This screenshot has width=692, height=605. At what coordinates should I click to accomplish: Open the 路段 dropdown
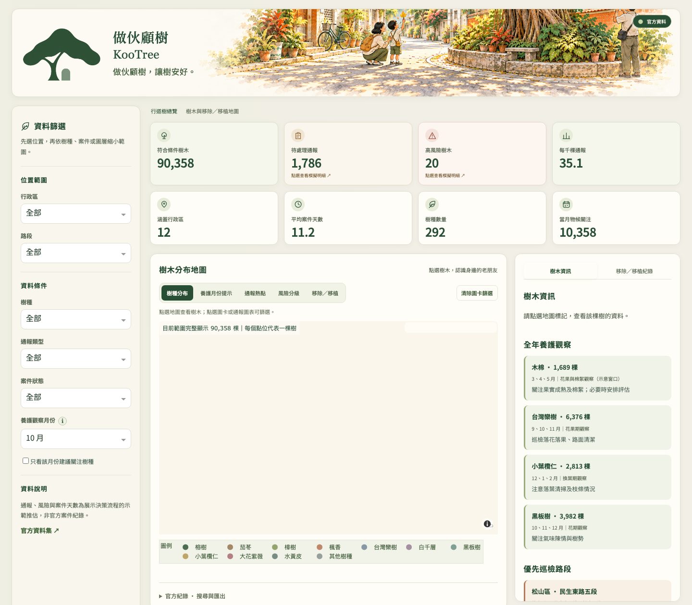point(76,253)
